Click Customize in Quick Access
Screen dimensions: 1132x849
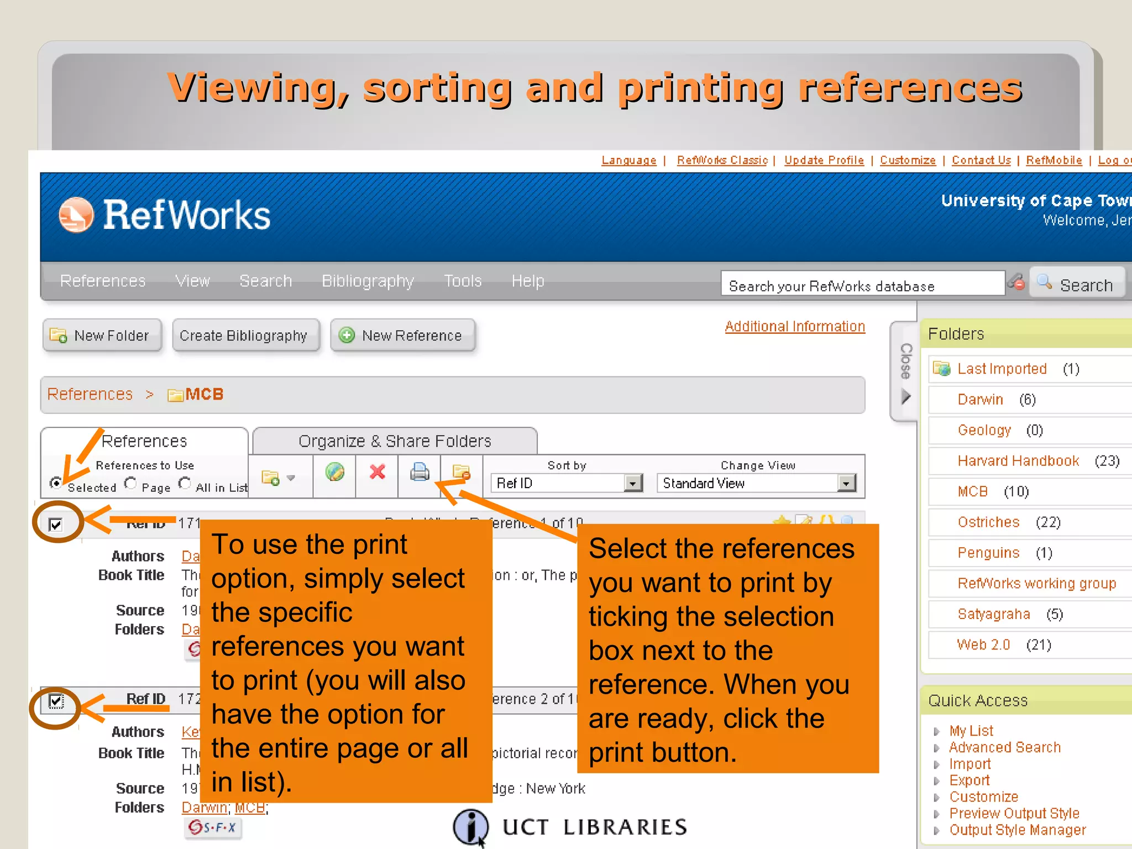point(984,797)
